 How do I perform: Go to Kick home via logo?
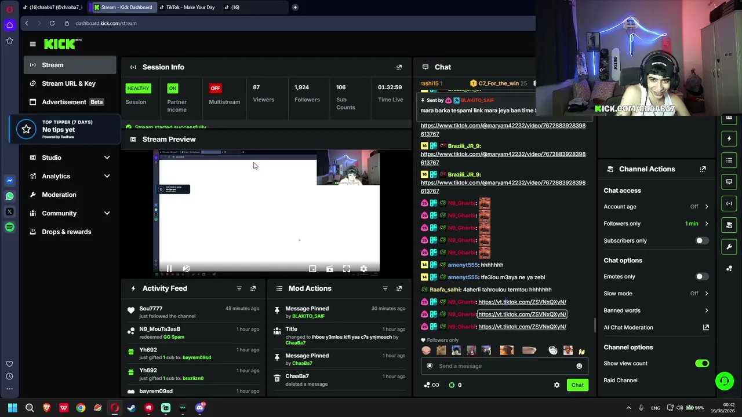[63, 44]
